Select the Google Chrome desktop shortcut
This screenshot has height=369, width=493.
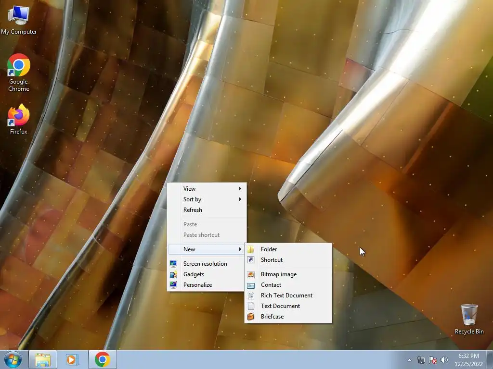click(x=19, y=73)
